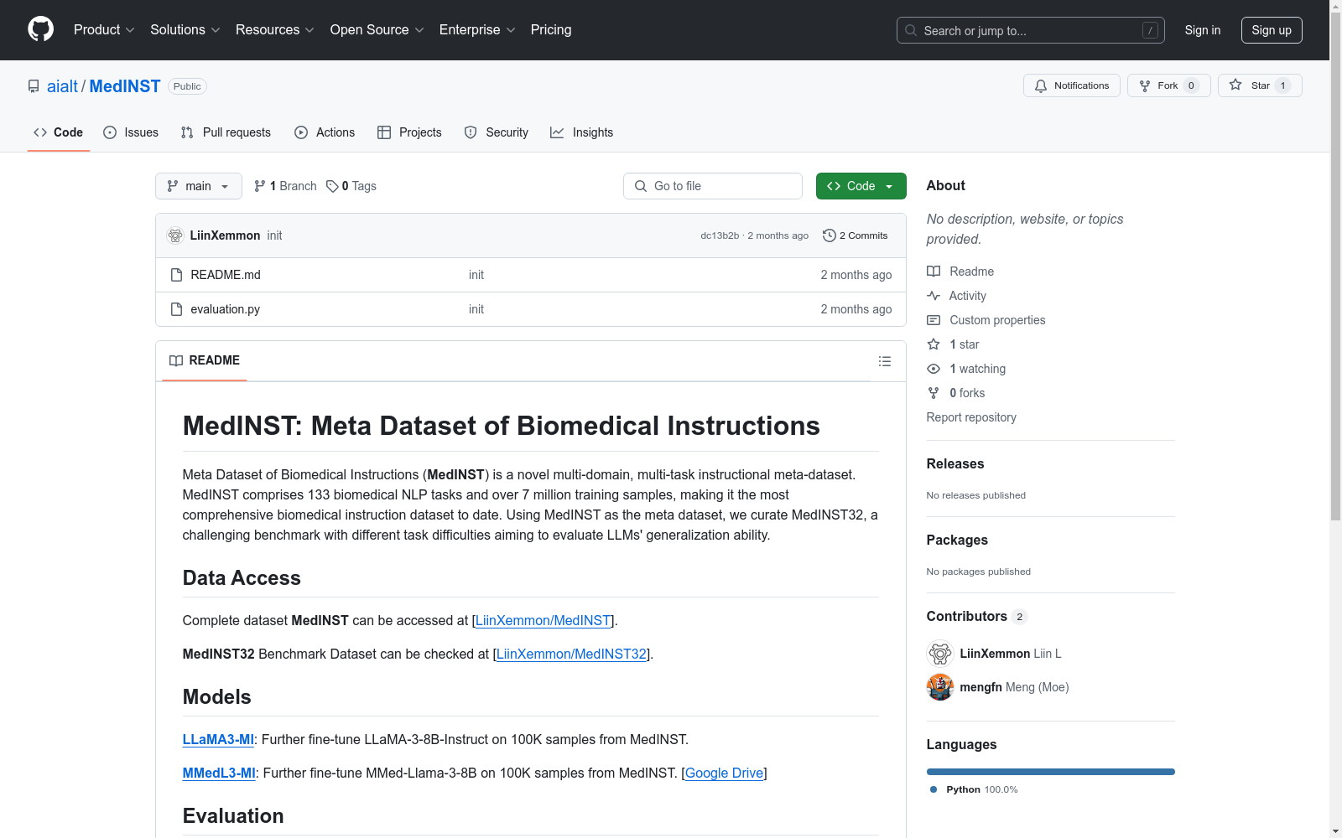Open the Projects tab

409,132
